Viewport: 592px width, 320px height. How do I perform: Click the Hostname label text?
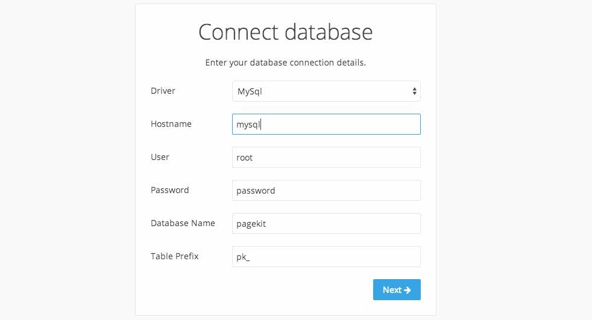tap(171, 124)
